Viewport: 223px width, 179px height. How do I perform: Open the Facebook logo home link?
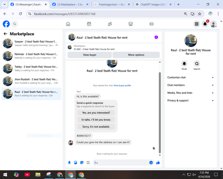(6, 24)
